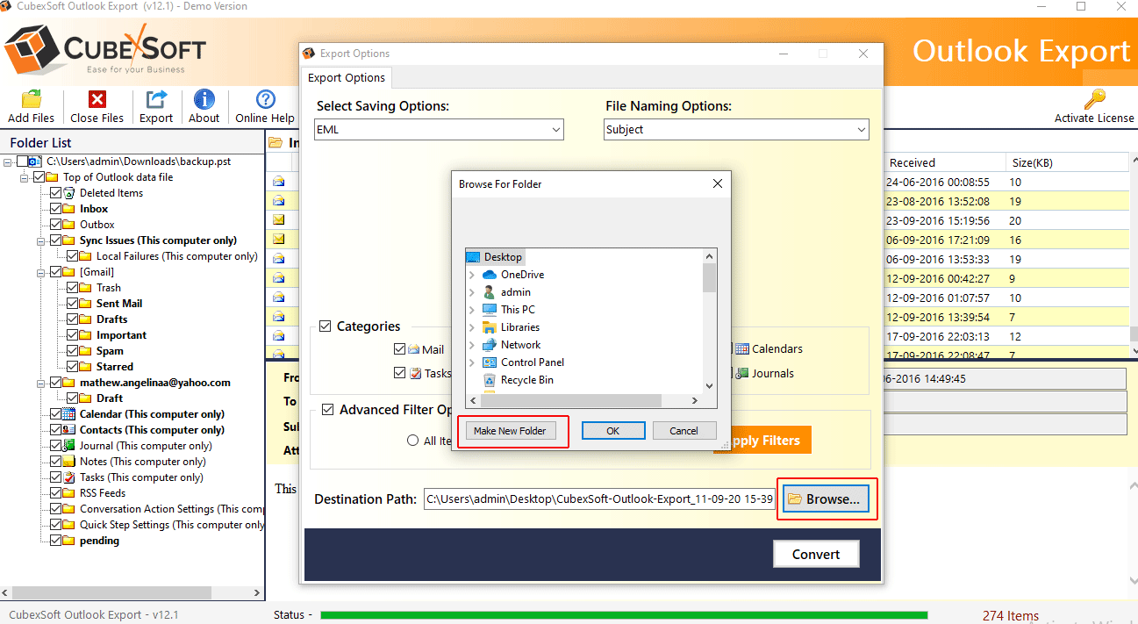Toggle the Mail category checkbox

coord(399,349)
